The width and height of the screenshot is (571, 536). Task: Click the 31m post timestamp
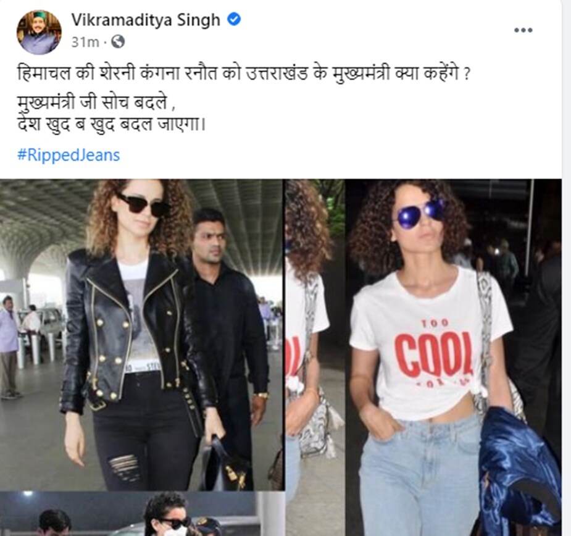pyautogui.click(x=85, y=42)
